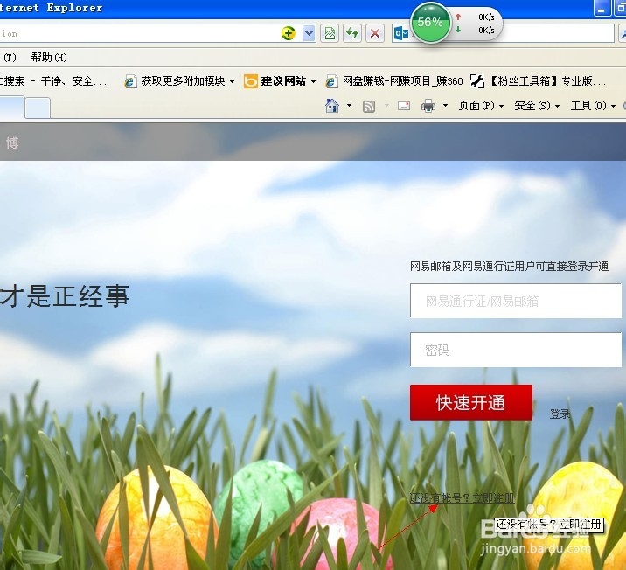Click the 登录 link

pyautogui.click(x=560, y=414)
